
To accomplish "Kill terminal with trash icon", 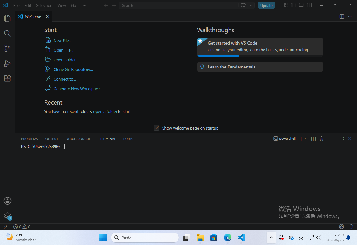I will pos(321,139).
